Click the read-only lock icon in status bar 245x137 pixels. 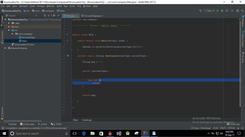[238, 128]
